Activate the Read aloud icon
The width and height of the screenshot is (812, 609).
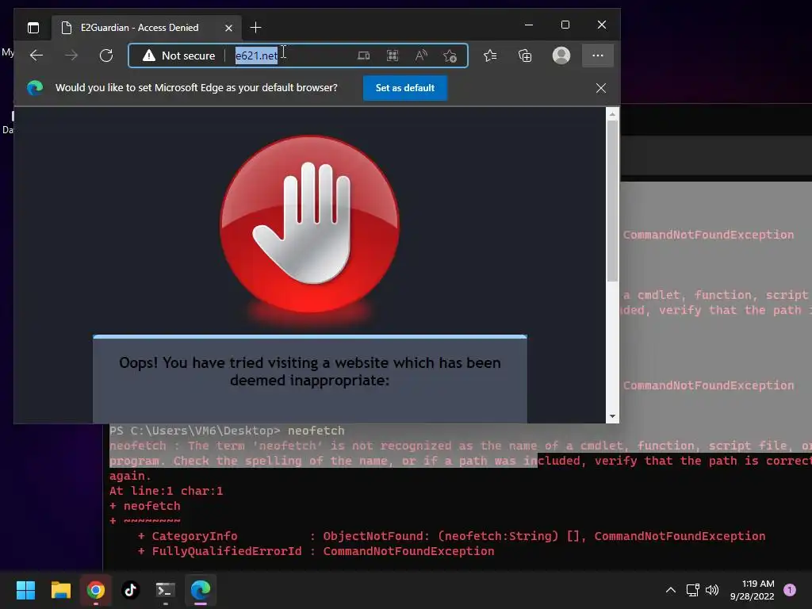[x=421, y=56]
